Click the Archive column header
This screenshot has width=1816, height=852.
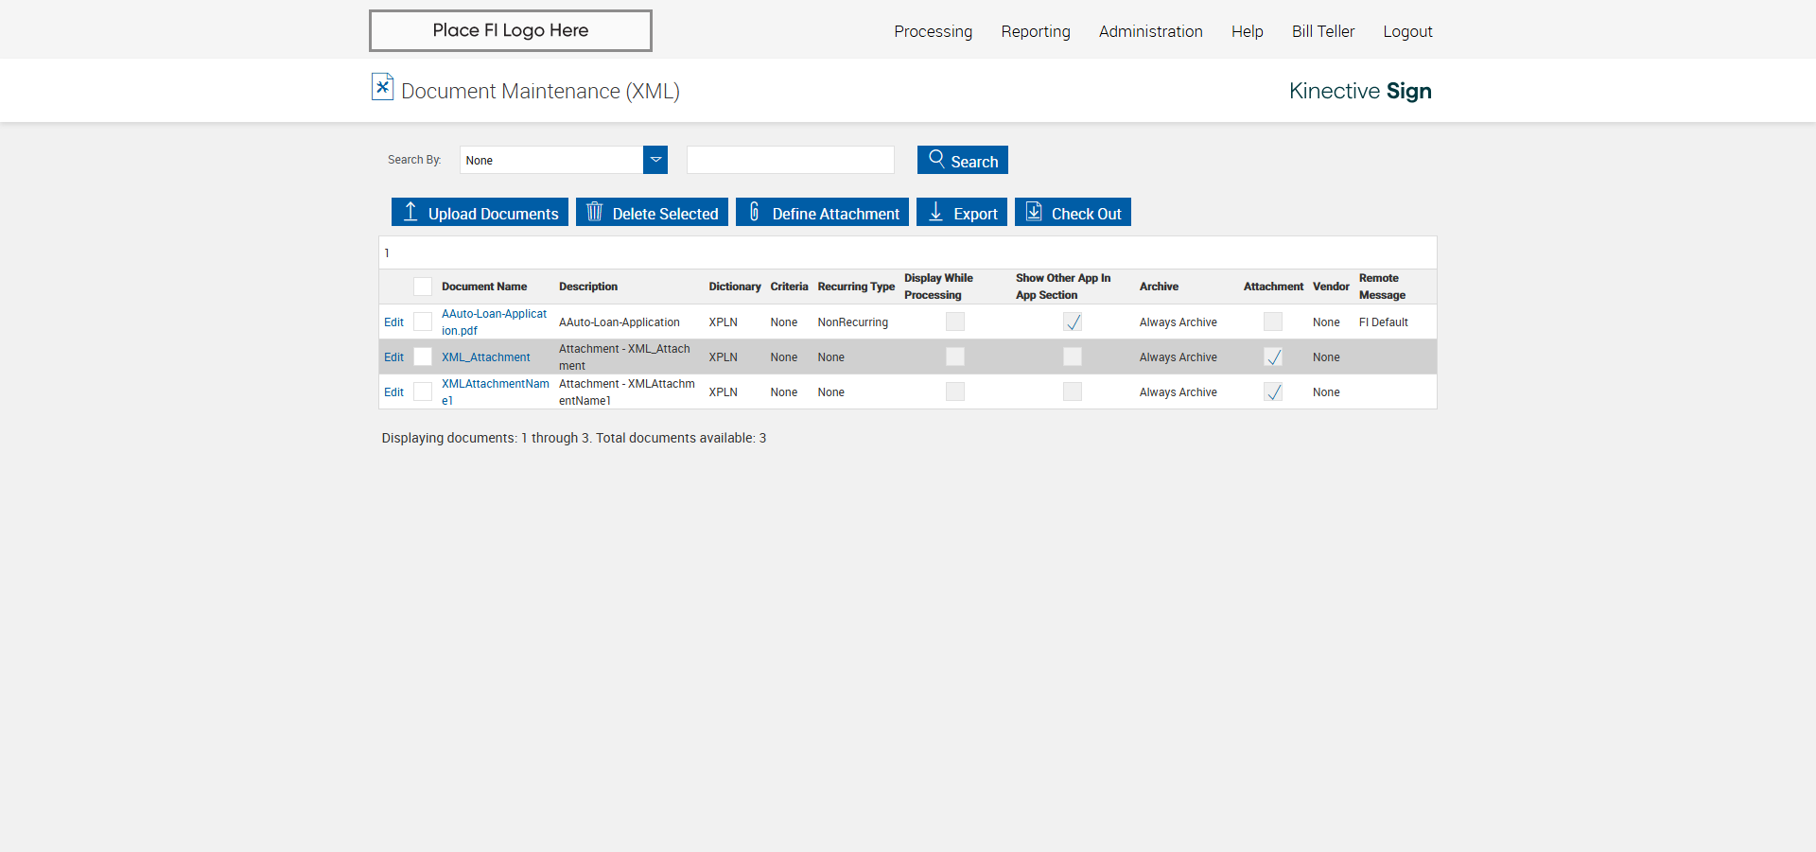(1159, 287)
